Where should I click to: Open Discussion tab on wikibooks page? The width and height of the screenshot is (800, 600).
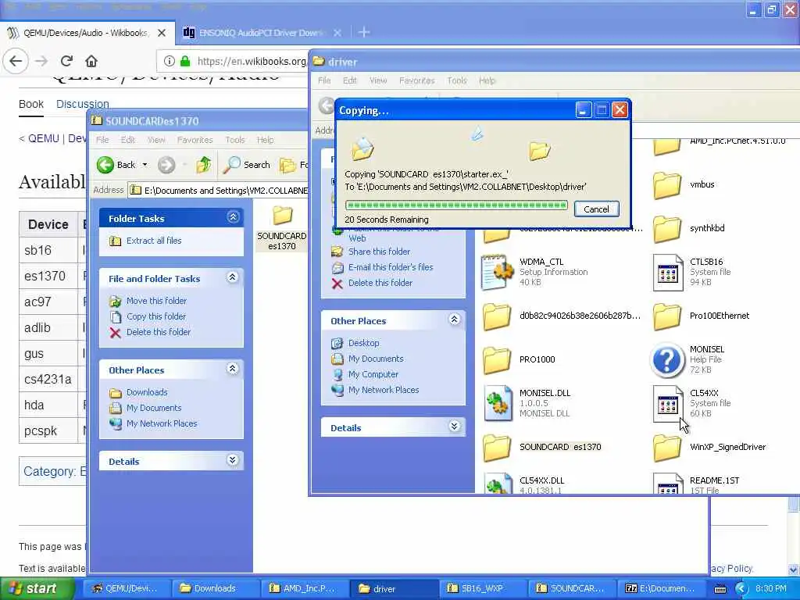83,104
